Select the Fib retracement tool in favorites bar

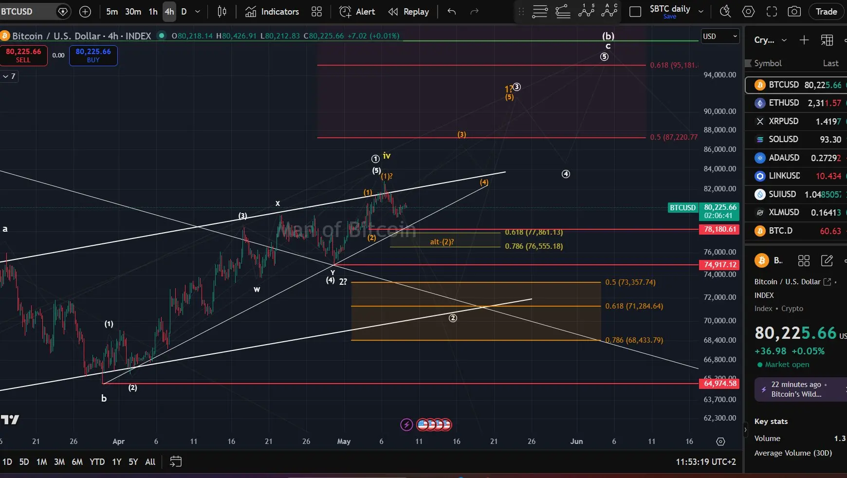[563, 12]
